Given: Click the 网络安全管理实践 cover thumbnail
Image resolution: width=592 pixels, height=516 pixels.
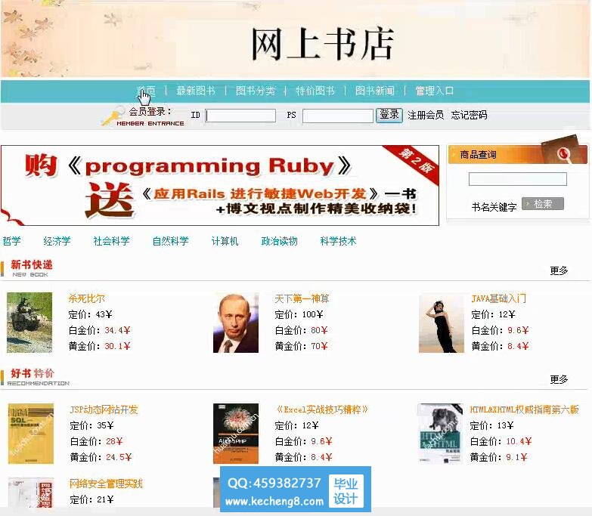Looking at the screenshot, I should tap(31, 493).
